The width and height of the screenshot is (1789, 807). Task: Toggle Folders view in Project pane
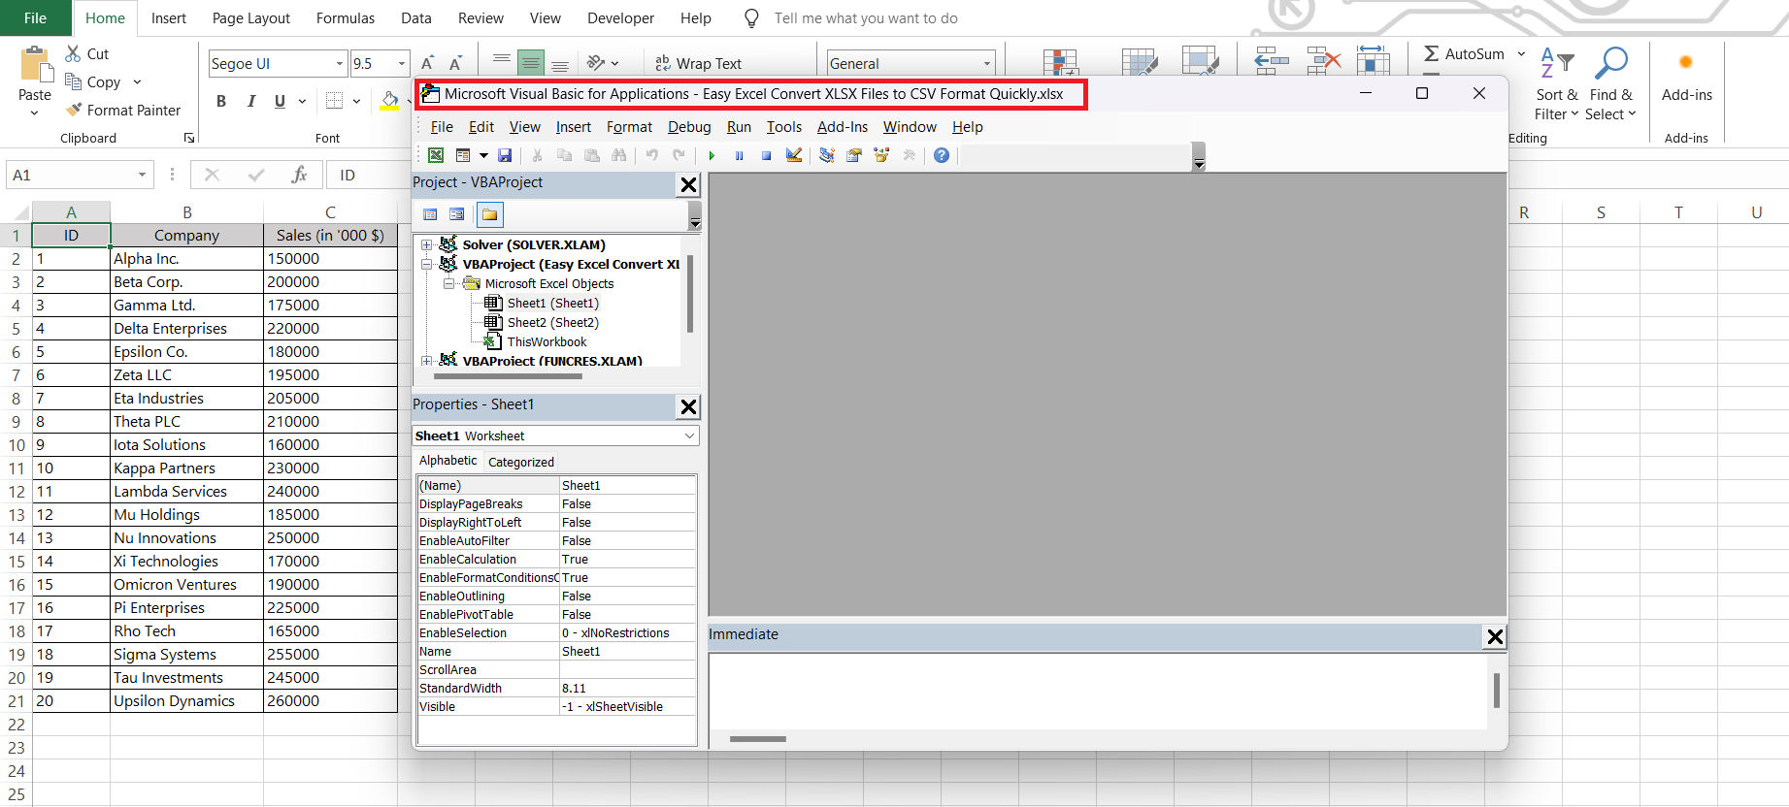pos(490,214)
